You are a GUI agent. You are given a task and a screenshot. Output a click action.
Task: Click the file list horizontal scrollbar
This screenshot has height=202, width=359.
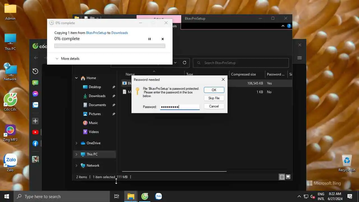(174, 171)
